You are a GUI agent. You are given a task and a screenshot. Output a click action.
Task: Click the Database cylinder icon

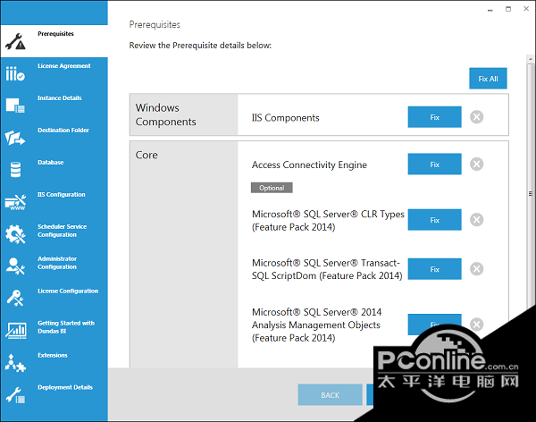(15, 170)
